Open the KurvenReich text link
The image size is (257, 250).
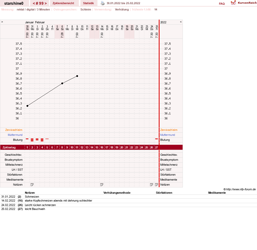(247, 3)
